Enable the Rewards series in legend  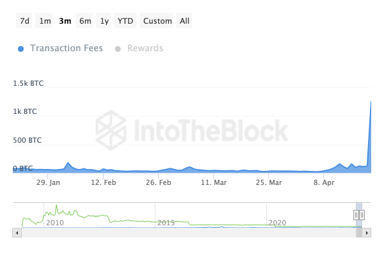(145, 48)
